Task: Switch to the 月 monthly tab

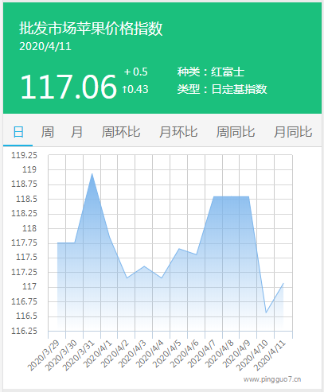Action: (76, 132)
